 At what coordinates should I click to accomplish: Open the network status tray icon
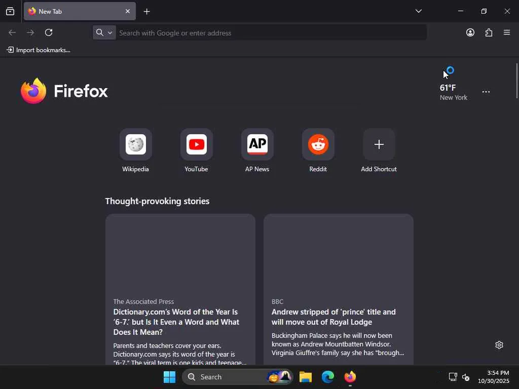coord(453,377)
